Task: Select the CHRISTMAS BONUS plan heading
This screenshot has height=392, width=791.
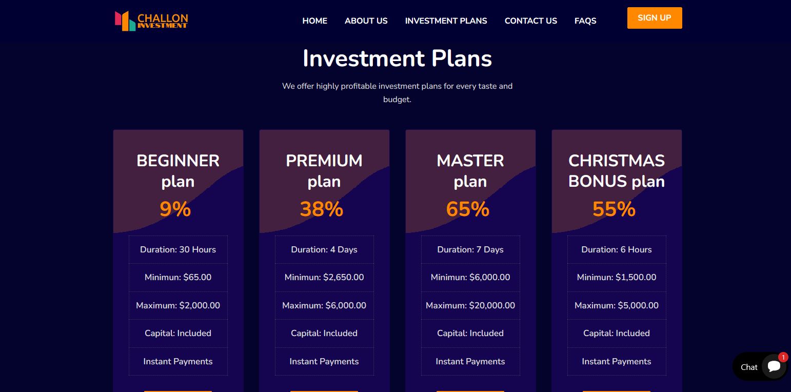Action: pyautogui.click(x=617, y=171)
